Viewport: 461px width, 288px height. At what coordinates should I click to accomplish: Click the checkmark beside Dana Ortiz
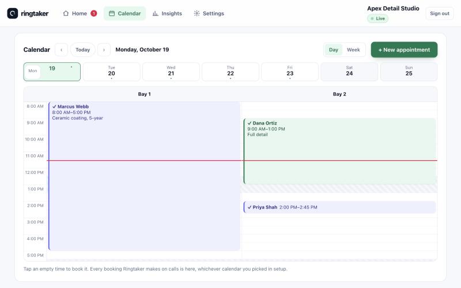250,123
